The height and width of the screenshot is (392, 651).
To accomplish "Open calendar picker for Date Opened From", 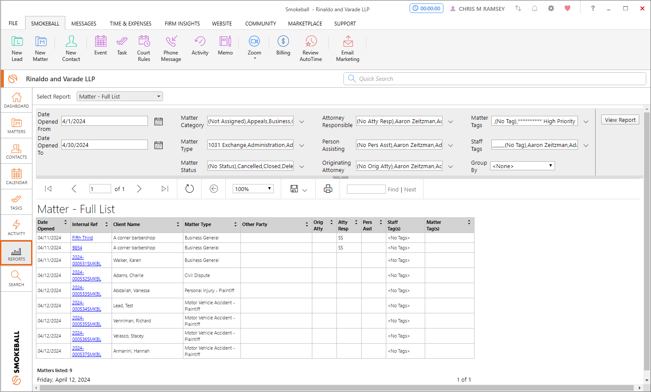I will (159, 121).
